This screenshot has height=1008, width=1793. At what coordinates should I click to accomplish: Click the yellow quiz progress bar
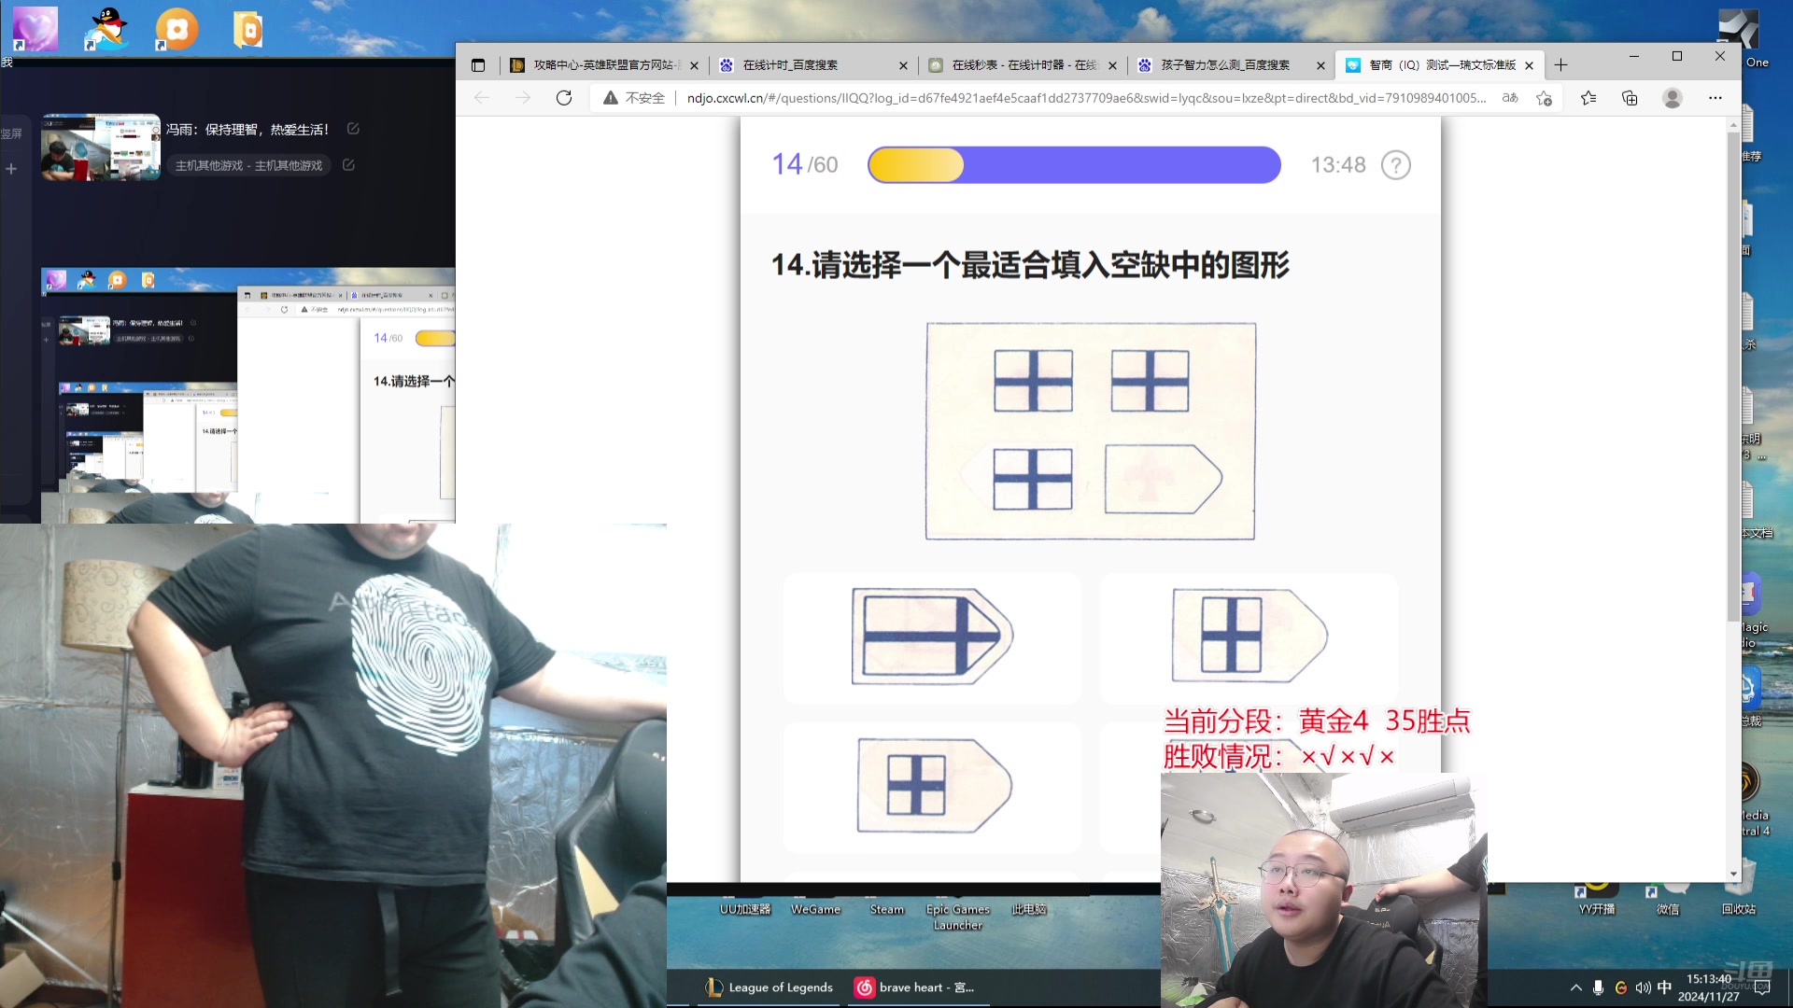point(915,164)
